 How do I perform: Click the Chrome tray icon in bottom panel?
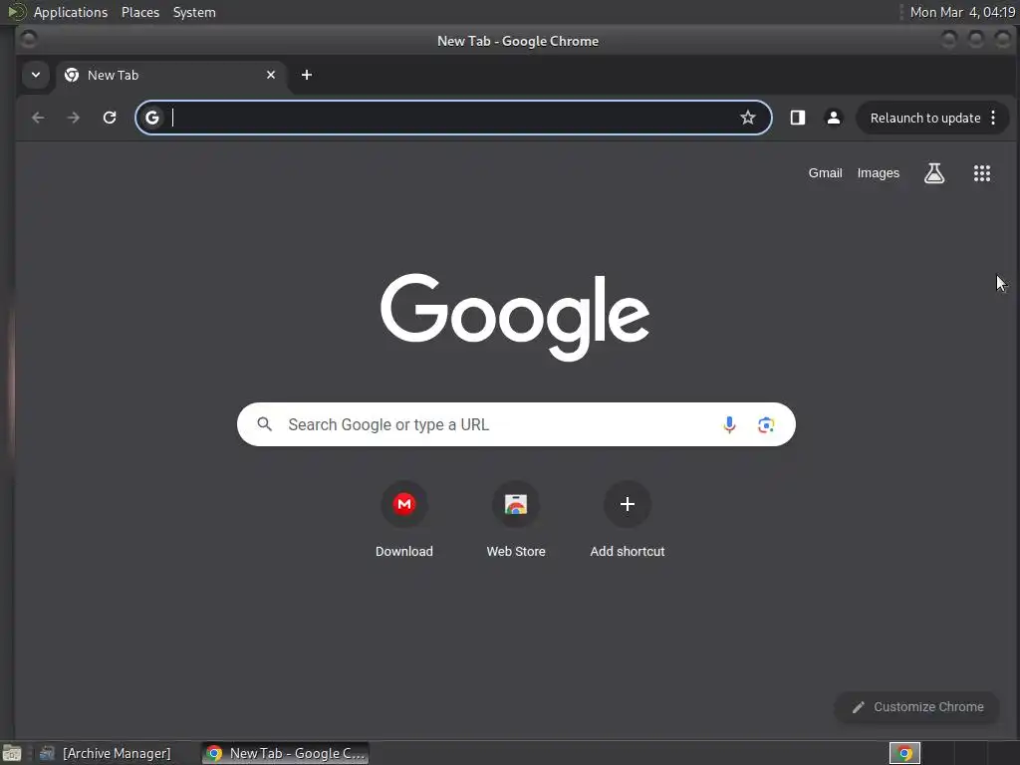[x=904, y=753]
